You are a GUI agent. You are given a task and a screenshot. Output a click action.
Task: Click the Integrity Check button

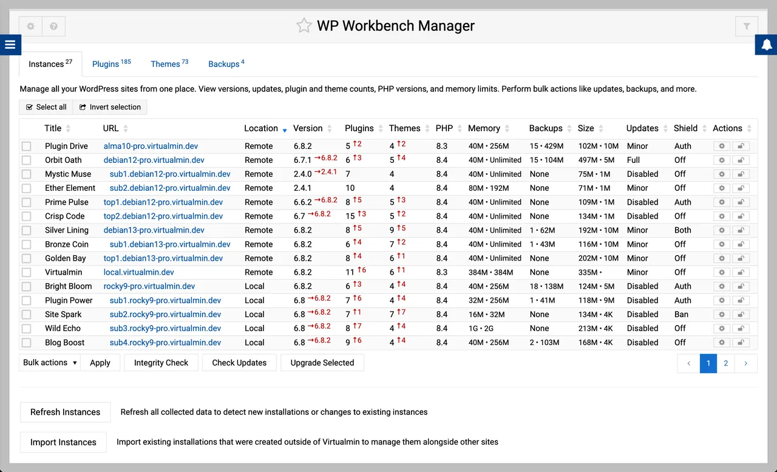pyautogui.click(x=161, y=363)
